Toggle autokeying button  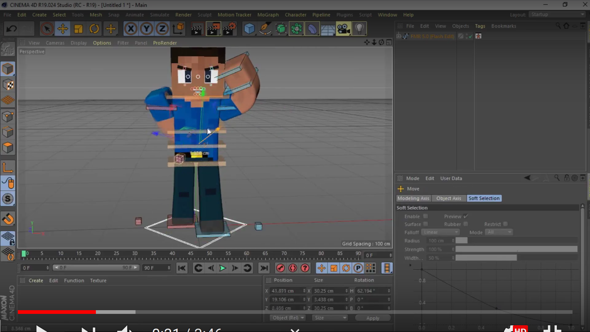click(x=293, y=268)
